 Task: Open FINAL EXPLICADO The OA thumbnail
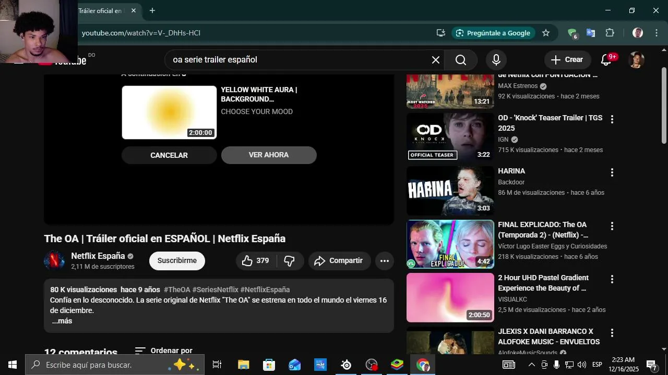pyautogui.click(x=450, y=244)
